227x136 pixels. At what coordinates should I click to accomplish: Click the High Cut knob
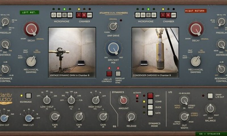tap(29, 118)
